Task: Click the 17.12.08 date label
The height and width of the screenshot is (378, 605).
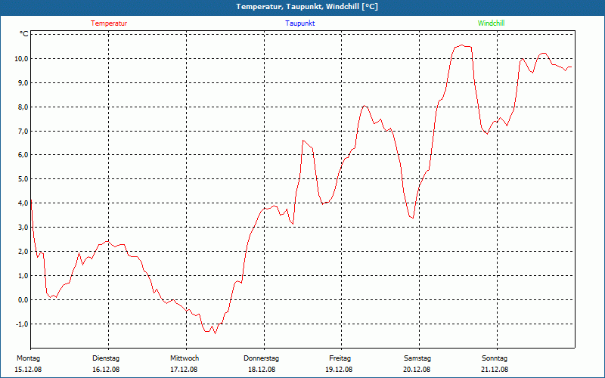Action: coord(184,370)
